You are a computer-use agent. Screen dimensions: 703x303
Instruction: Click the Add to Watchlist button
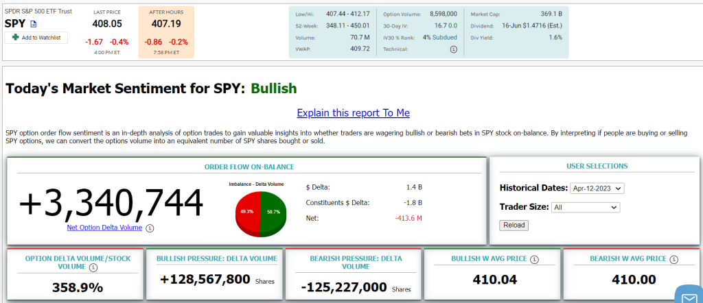[36, 38]
